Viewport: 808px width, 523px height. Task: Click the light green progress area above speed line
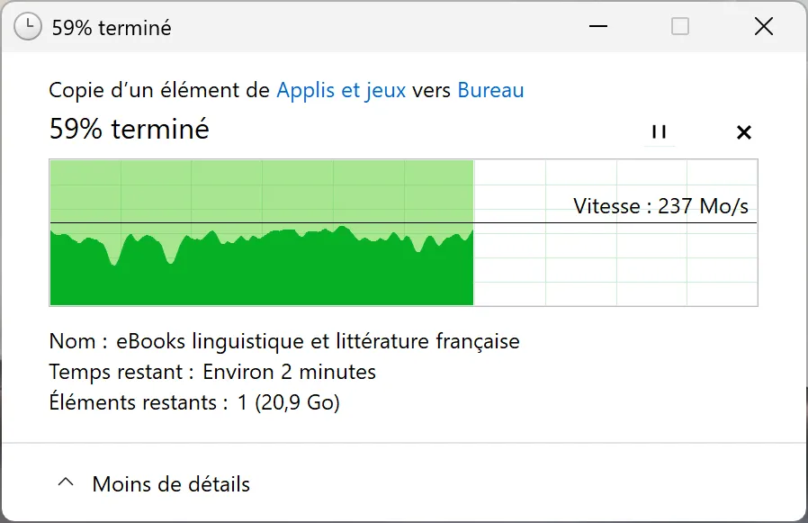[x=261, y=191]
